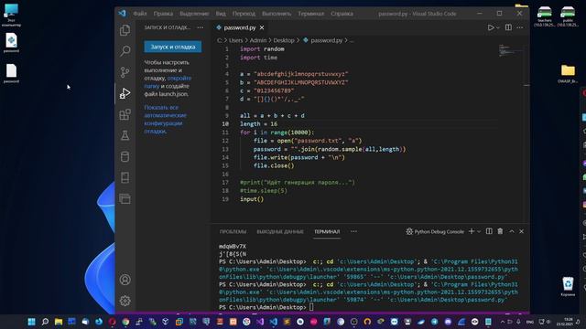Switch to the ПРОБЛЕМЫ panel tab
The height and width of the screenshot is (329, 586).
[x=233, y=231]
